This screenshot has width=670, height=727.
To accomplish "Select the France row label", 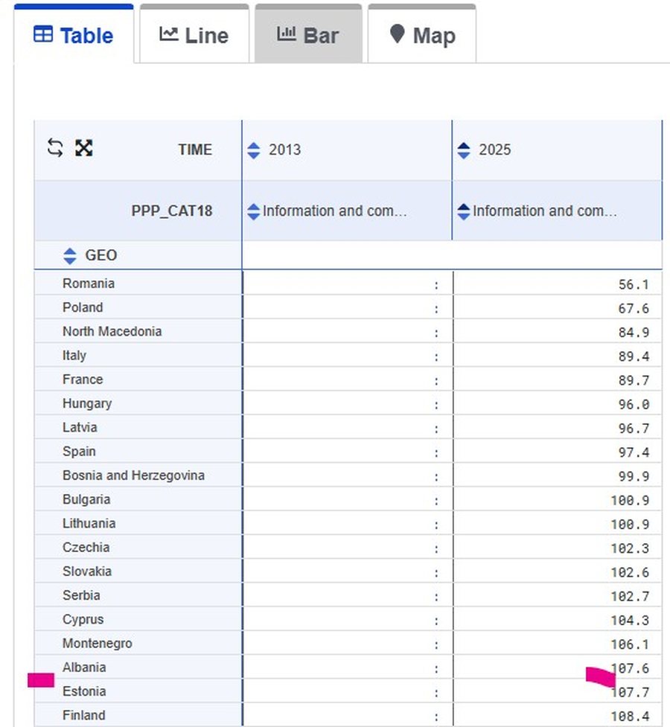I will click(83, 379).
